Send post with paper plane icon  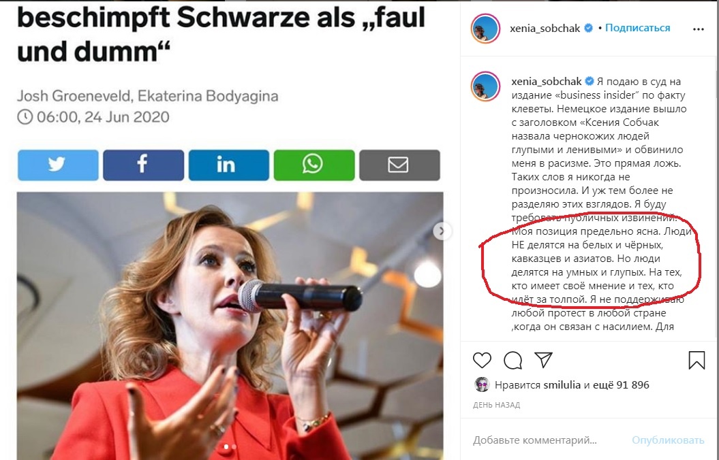click(543, 360)
